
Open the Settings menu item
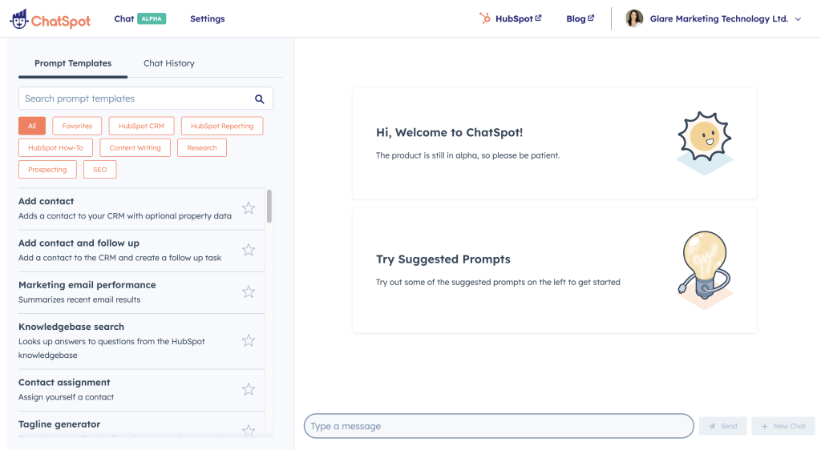pos(207,18)
